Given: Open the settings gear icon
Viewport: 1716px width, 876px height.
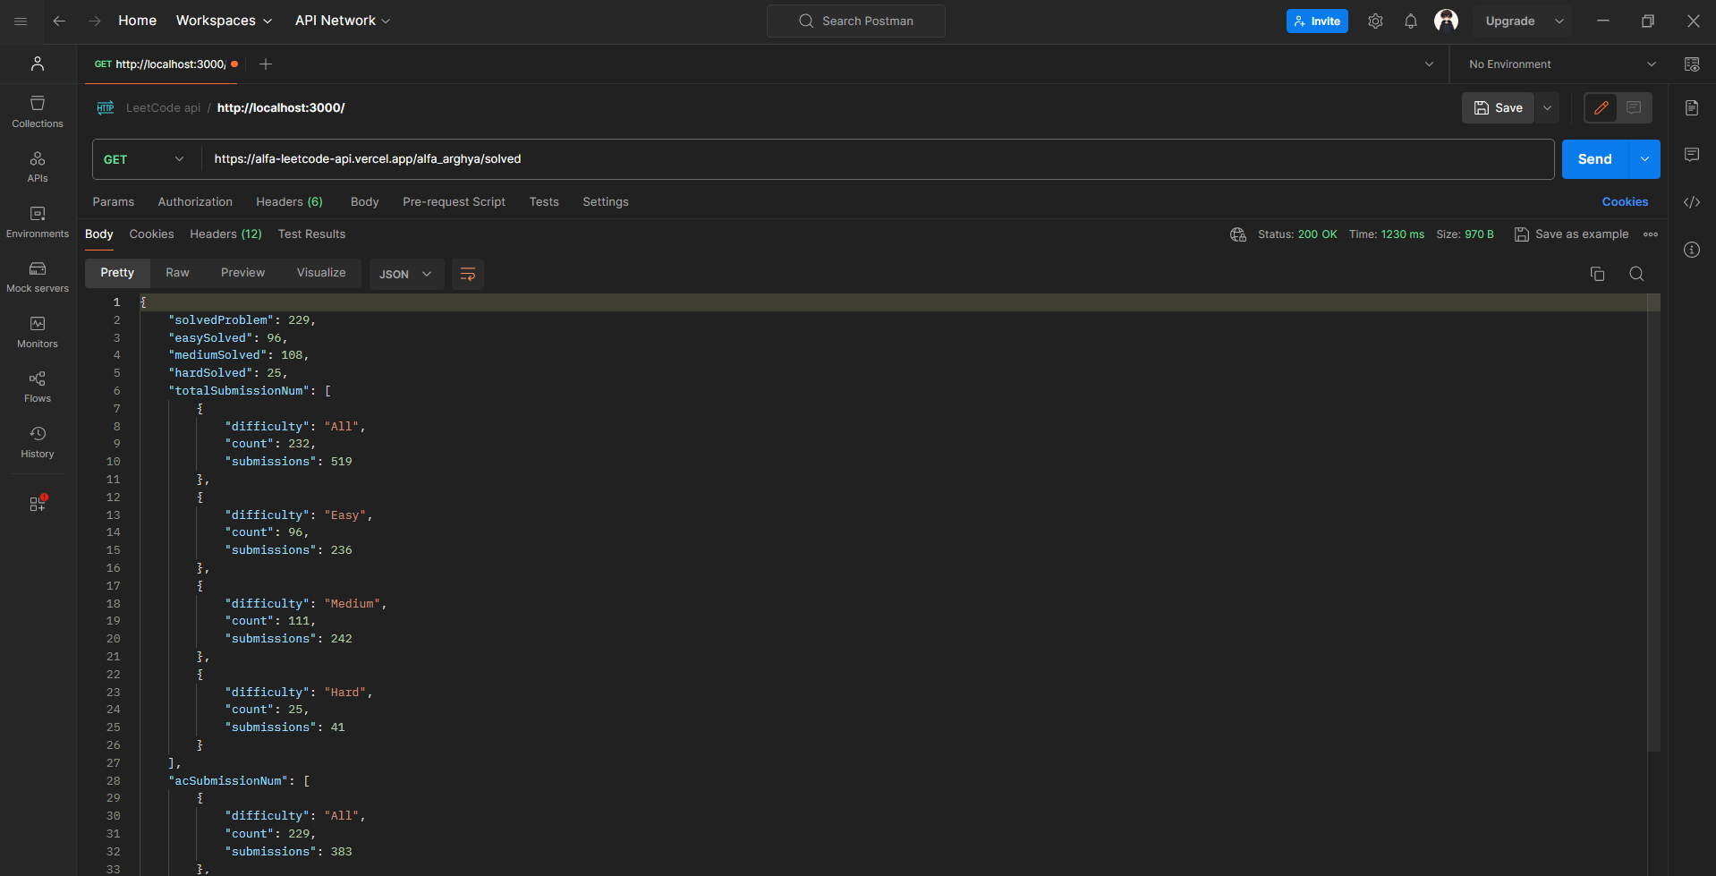Looking at the screenshot, I should pyautogui.click(x=1375, y=21).
